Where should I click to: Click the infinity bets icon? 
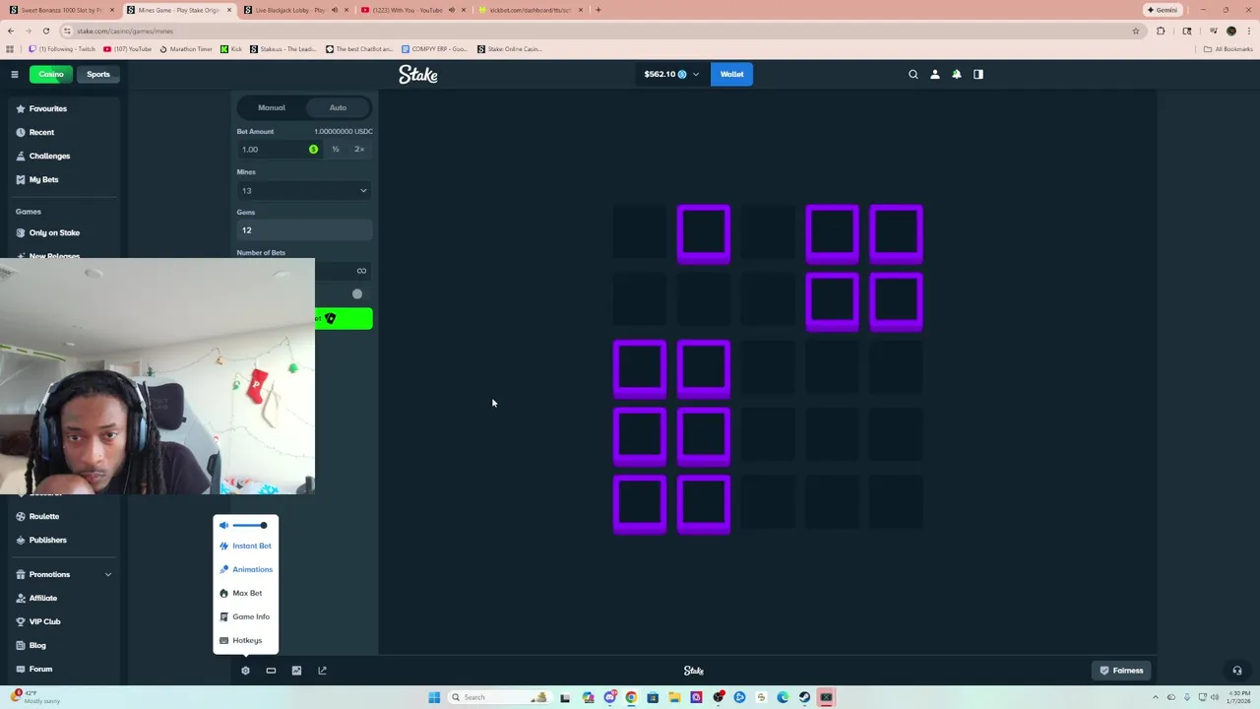tap(361, 271)
